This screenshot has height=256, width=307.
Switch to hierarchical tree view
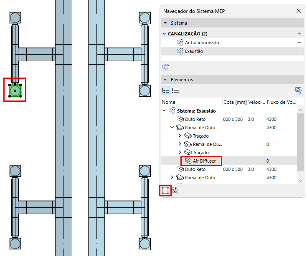[x=165, y=90]
